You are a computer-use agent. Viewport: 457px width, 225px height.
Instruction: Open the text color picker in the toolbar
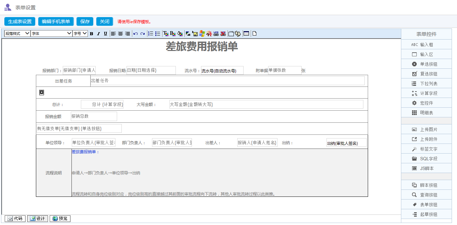pos(165,33)
